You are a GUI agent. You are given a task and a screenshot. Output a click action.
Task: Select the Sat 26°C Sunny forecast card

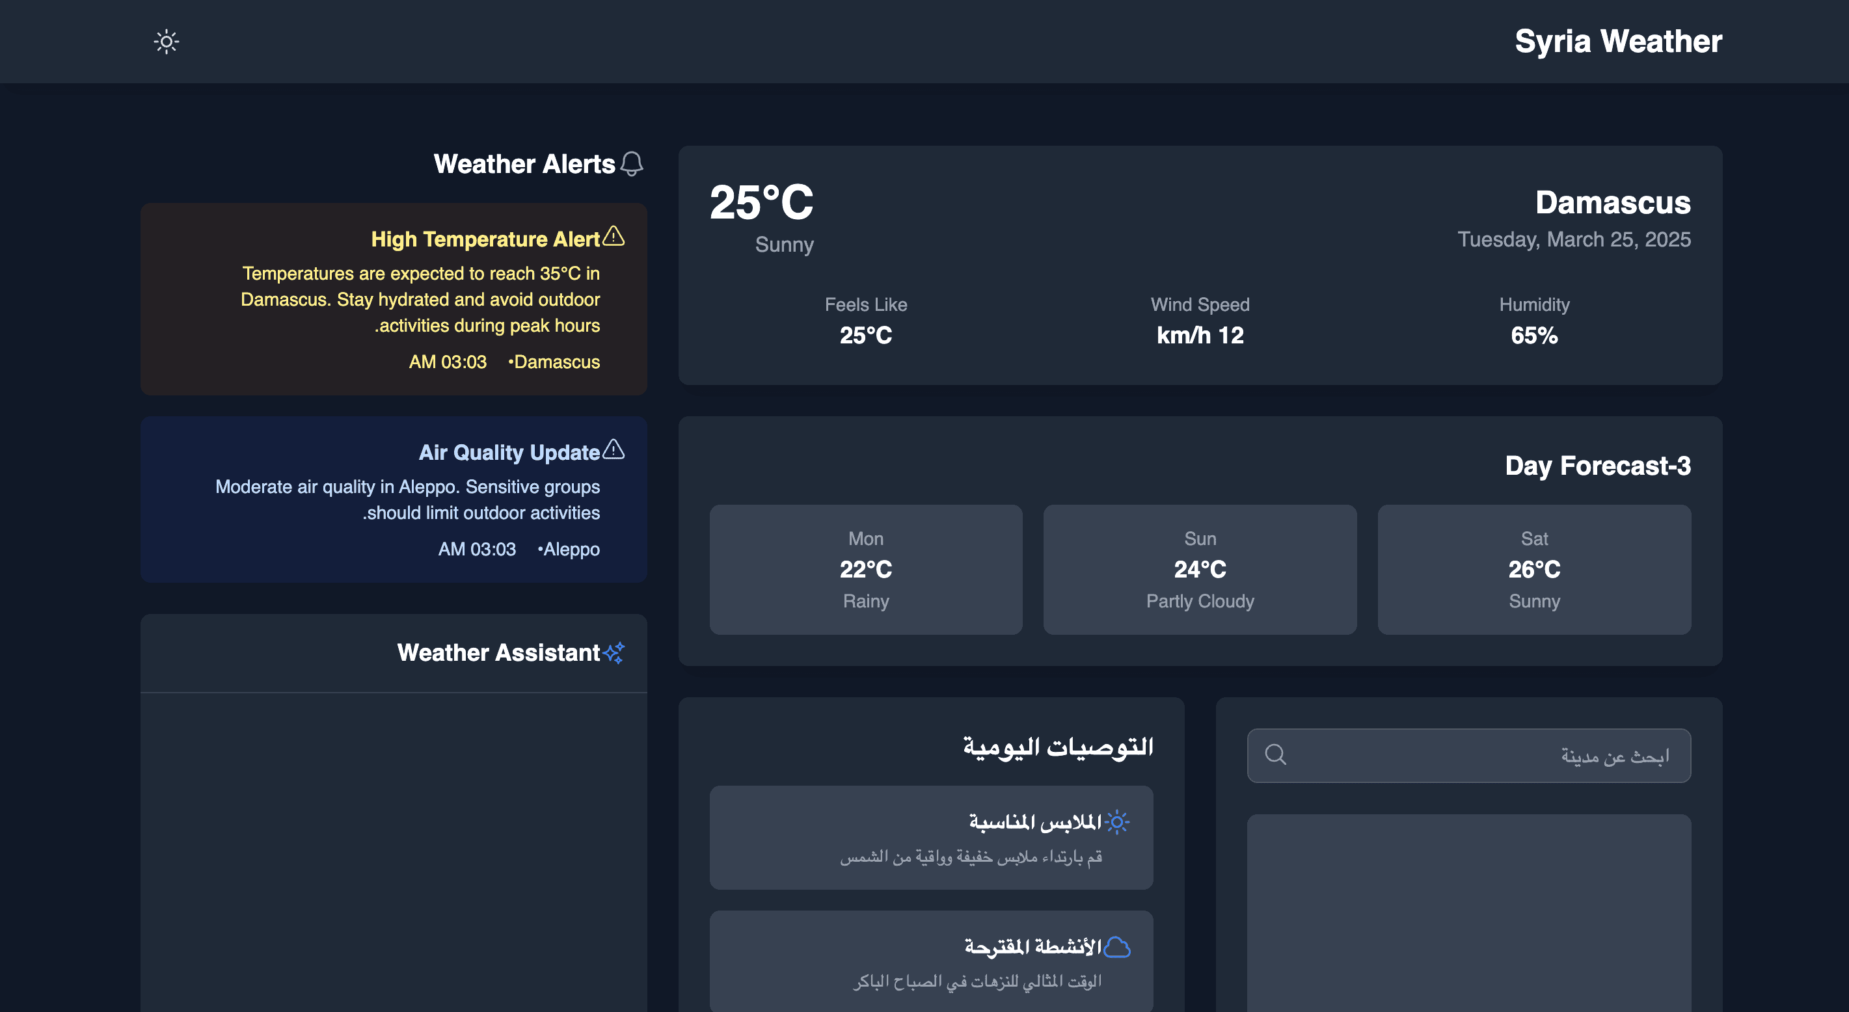point(1534,569)
